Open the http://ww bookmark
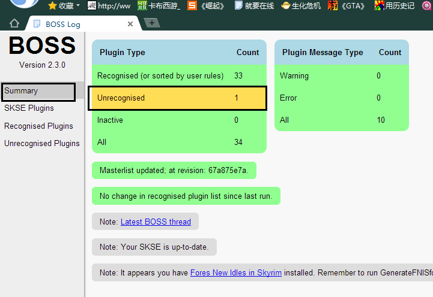Screen dimensions: 433x297 [x=109, y=5]
